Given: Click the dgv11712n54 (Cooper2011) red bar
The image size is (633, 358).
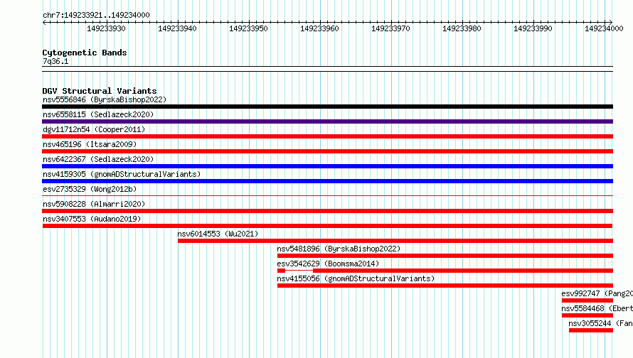Looking at the screenshot, I should 327,136.
